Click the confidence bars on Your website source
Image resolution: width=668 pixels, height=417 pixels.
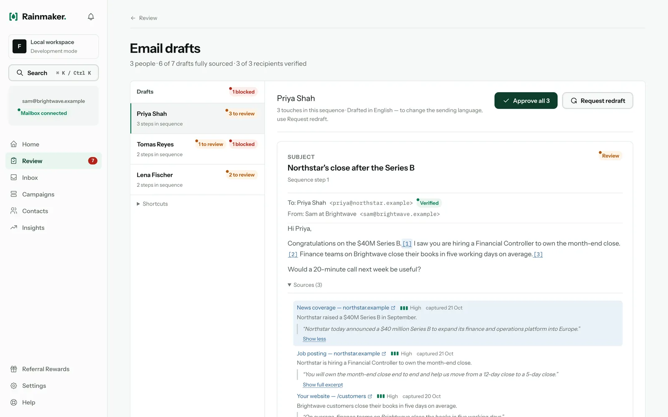click(x=380, y=396)
